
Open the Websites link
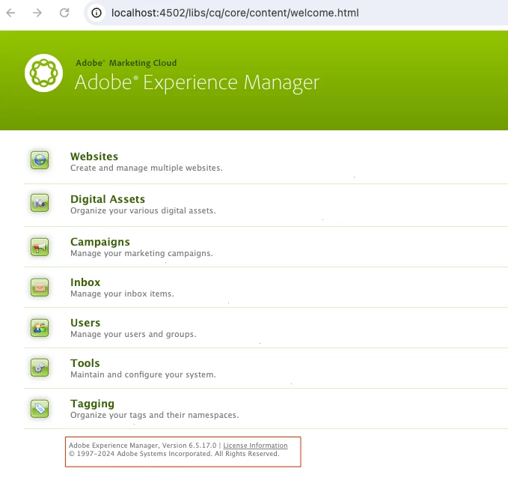(x=94, y=157)
